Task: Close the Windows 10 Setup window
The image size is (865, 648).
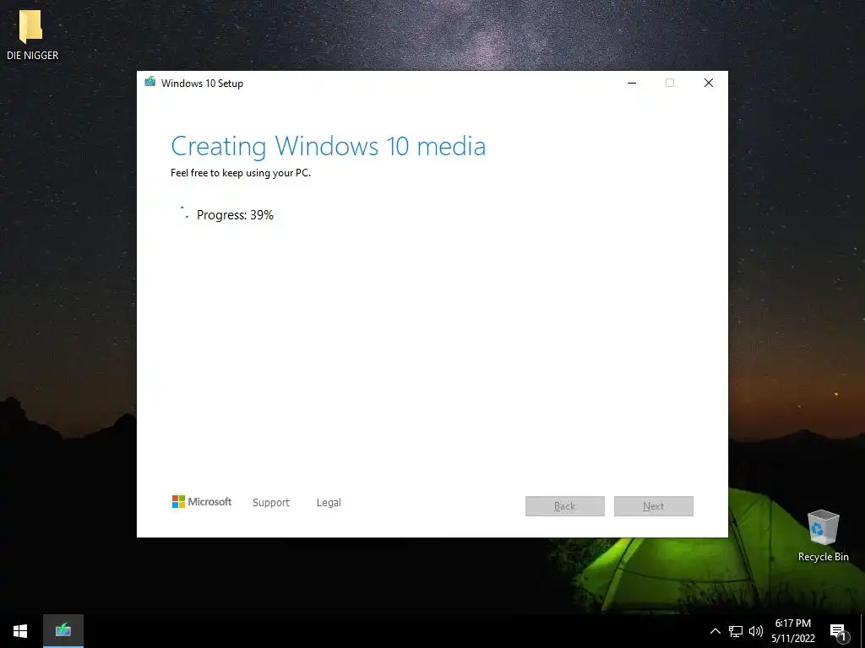Action: tap(709, 83)
